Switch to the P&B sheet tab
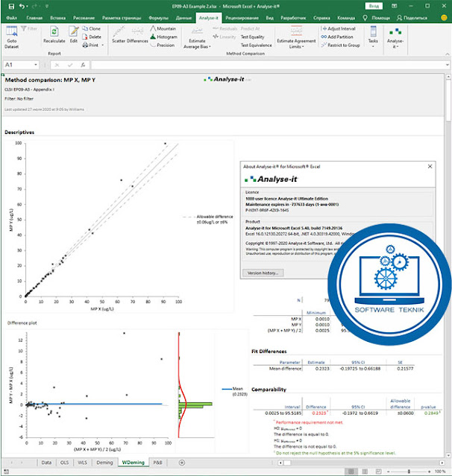Viewport: 452px width, 476px height. point(157,463)
